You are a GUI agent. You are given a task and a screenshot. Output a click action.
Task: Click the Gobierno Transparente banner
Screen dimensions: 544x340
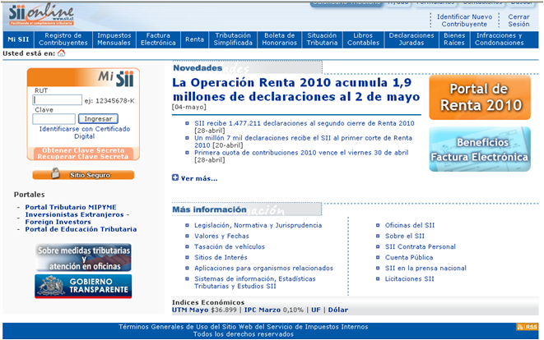(83, 286)
